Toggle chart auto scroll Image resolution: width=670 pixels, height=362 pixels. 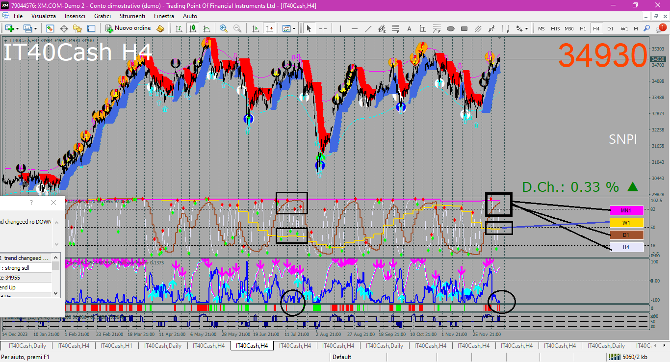click(255, 28)
